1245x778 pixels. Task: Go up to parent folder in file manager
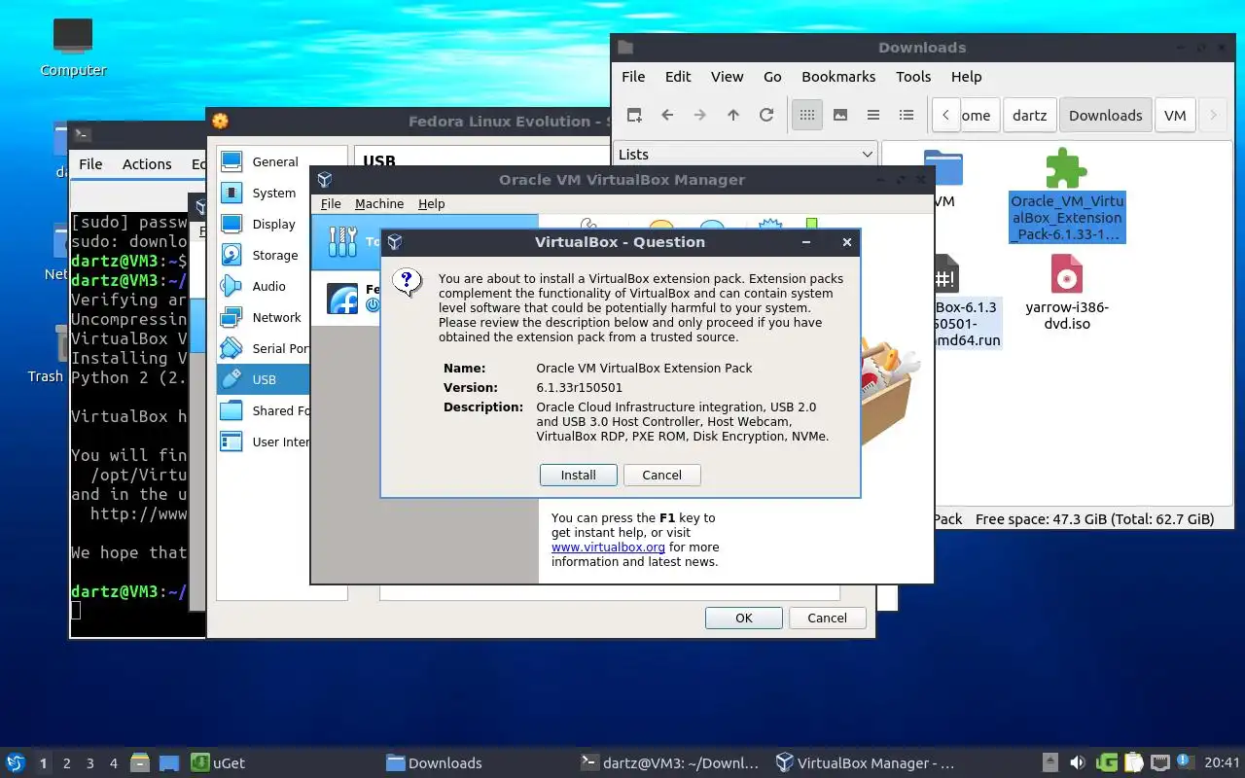(733, 115)
